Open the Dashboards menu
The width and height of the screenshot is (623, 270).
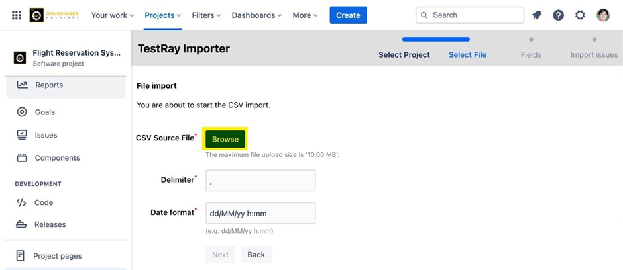256,15
